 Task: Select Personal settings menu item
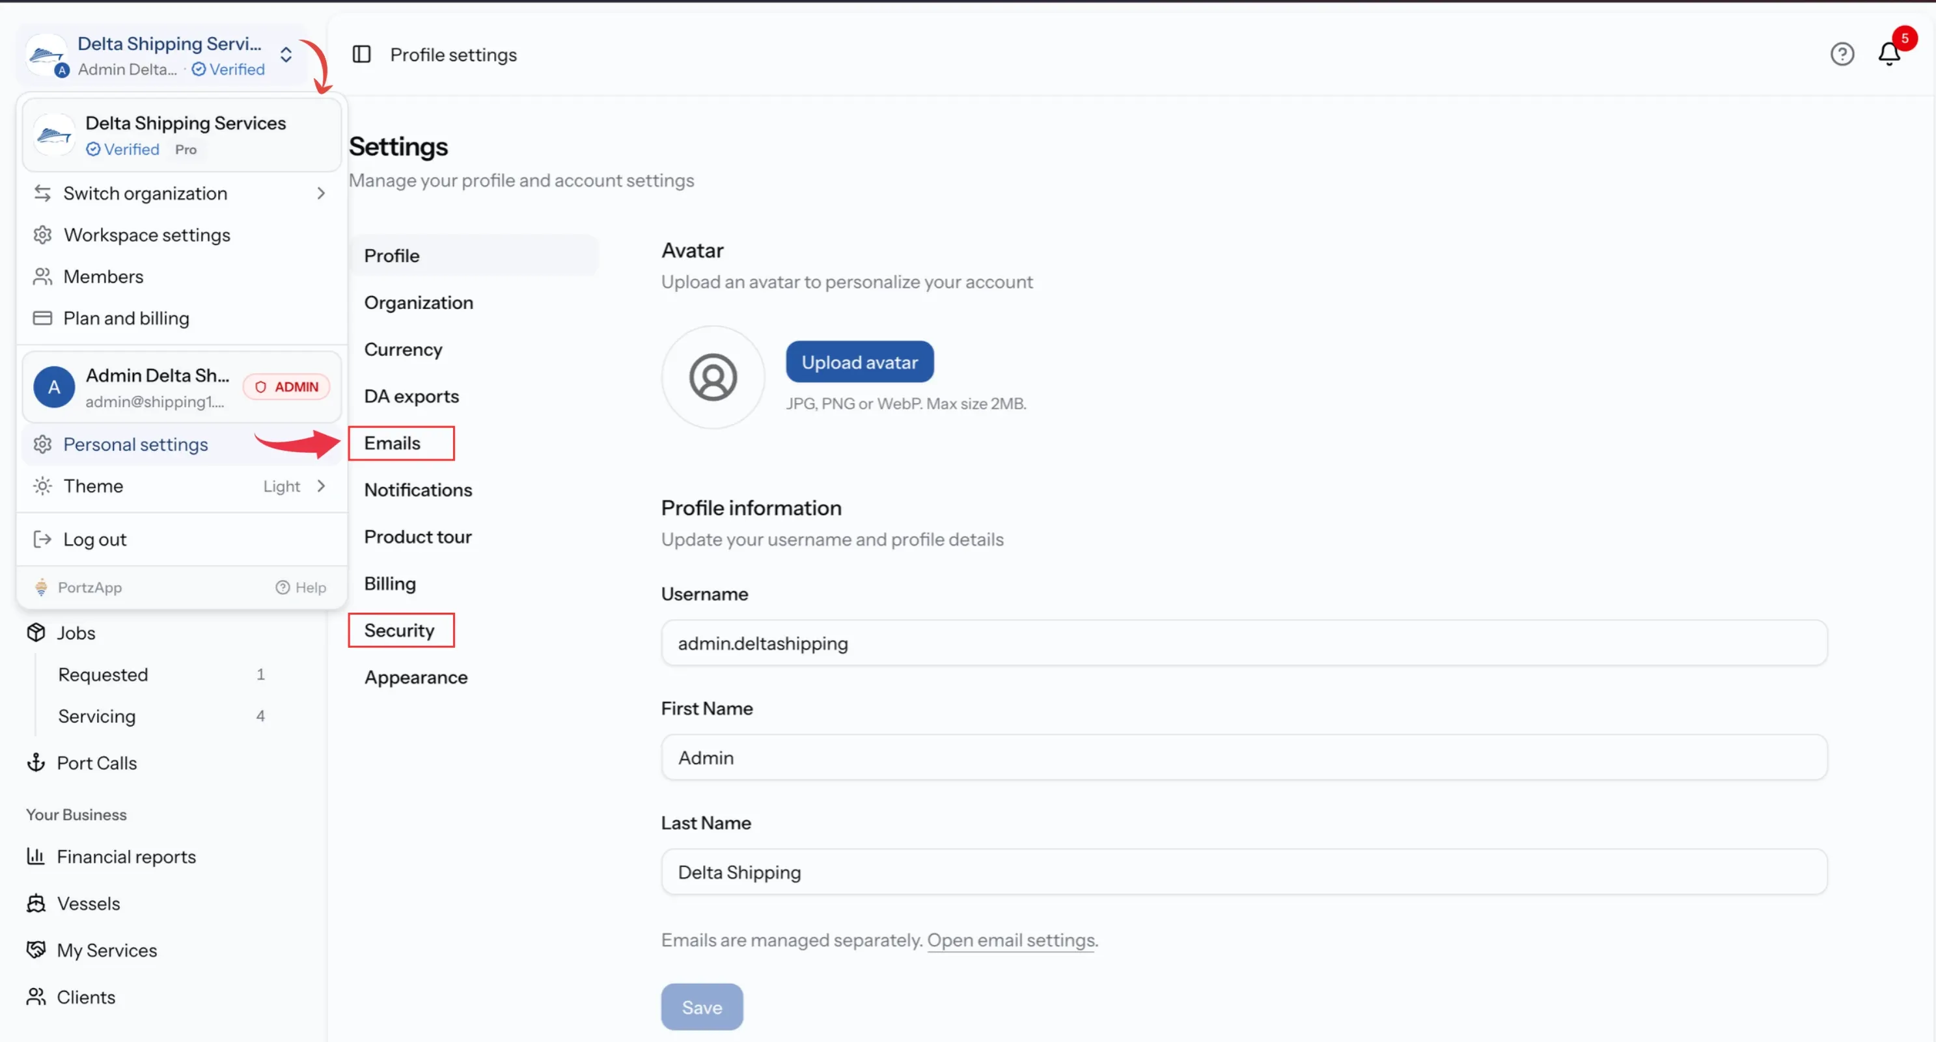click(x=181, y=444)
